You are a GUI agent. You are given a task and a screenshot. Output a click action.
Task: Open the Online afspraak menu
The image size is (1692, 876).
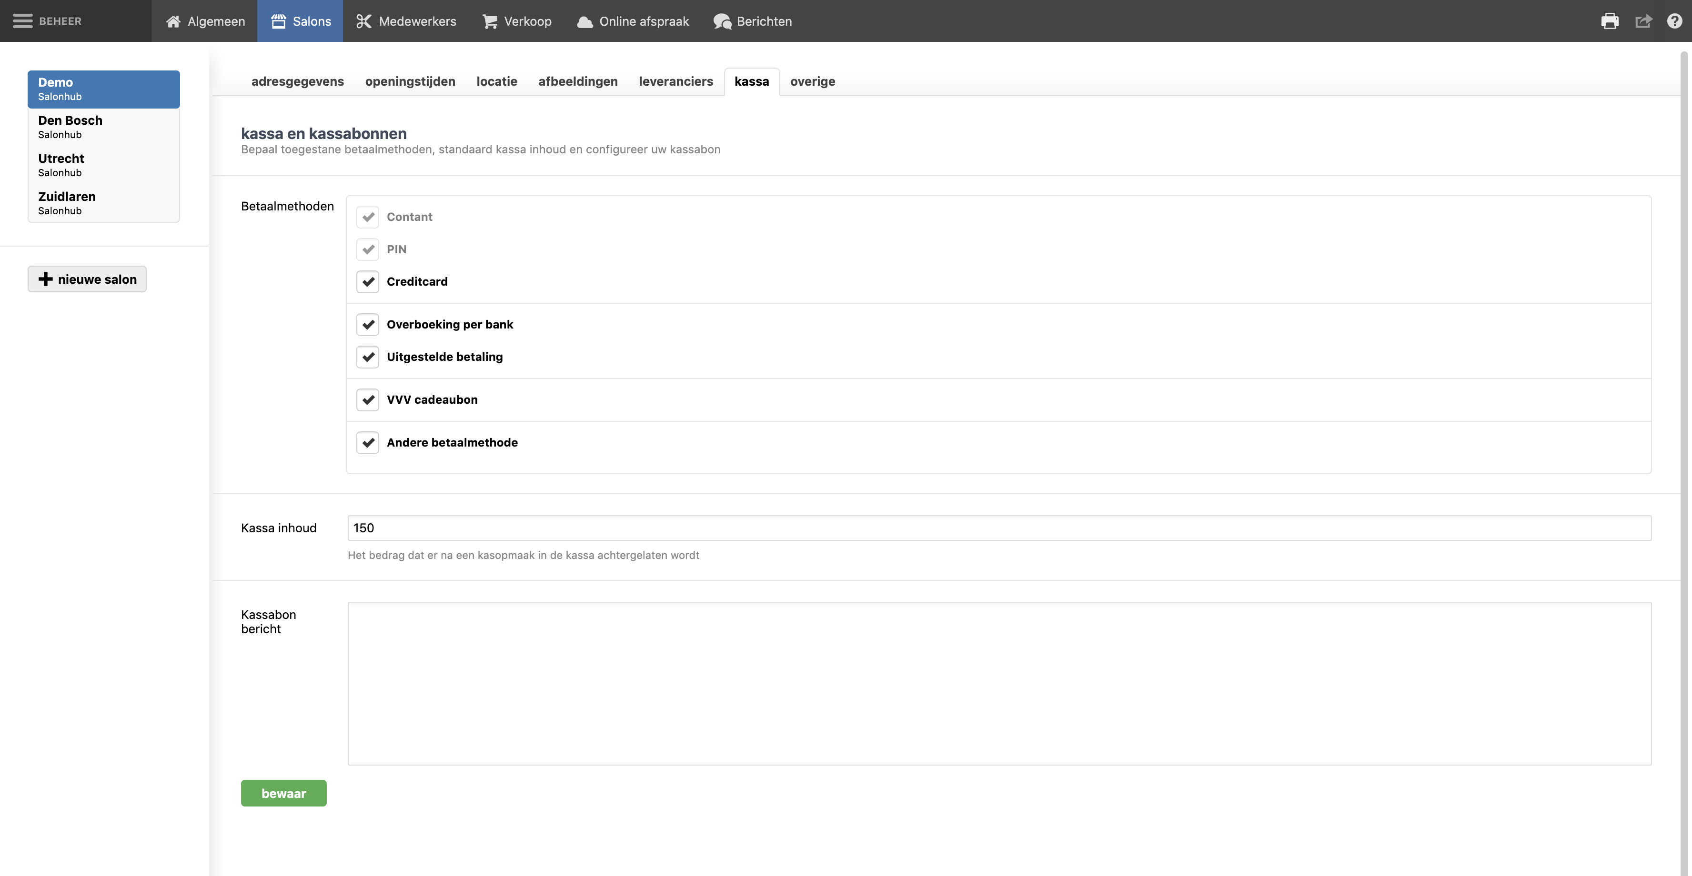633,21
